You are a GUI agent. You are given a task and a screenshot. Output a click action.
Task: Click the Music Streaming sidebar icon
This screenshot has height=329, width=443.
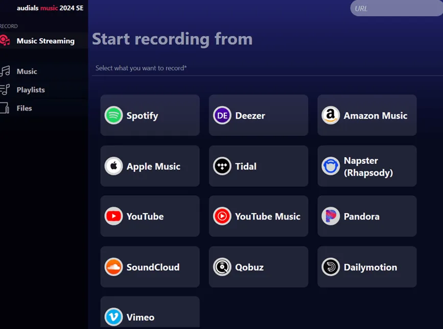pyautogui.click(x=6, y=40)
